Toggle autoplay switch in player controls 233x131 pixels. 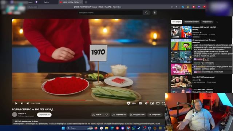[x=134, y=103]
